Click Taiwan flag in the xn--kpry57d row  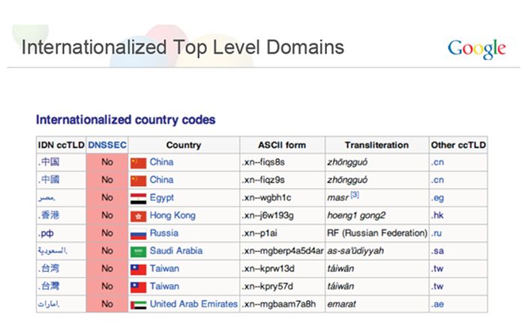(x=138, y=286)
